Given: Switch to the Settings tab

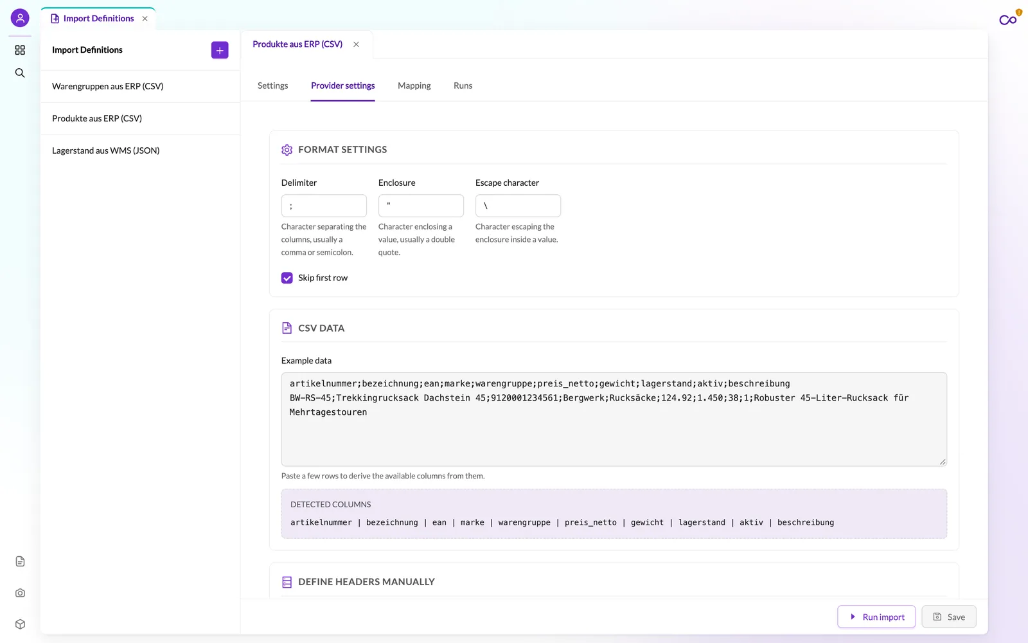Looking at the screenshot, I should tap(272, 86).
